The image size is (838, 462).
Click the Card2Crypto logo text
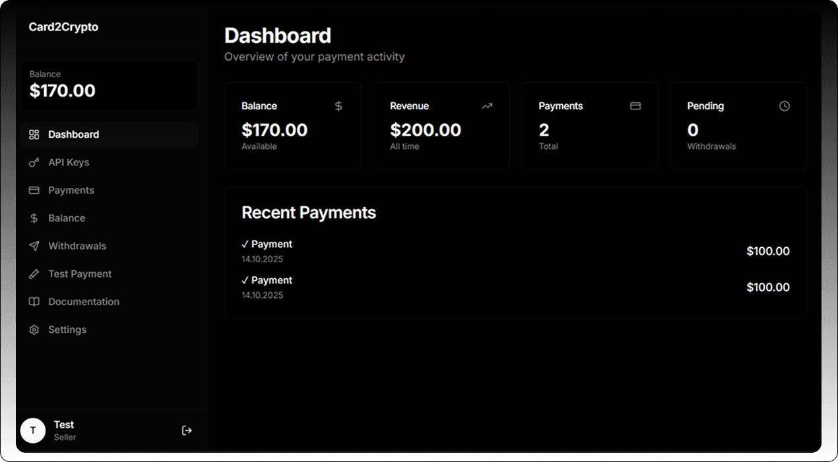click(63, 27)
